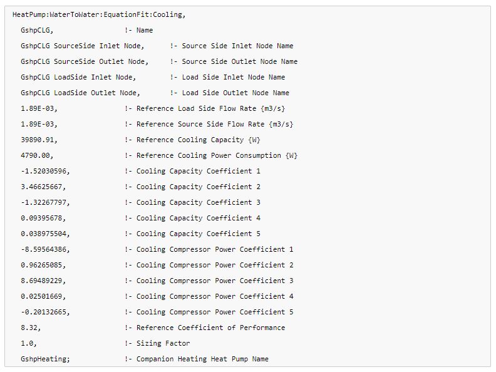Click the GshpCLG LoadSide Outlet Node value
This screenshot has height=372, width=496.
click(80, 93)
